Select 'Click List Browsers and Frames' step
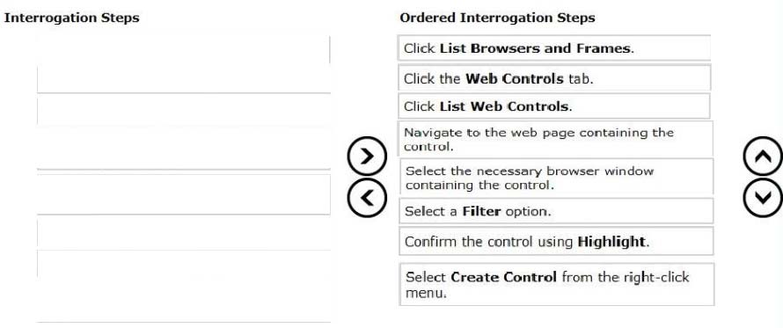The image size is (783, 328). pos(554,48)
